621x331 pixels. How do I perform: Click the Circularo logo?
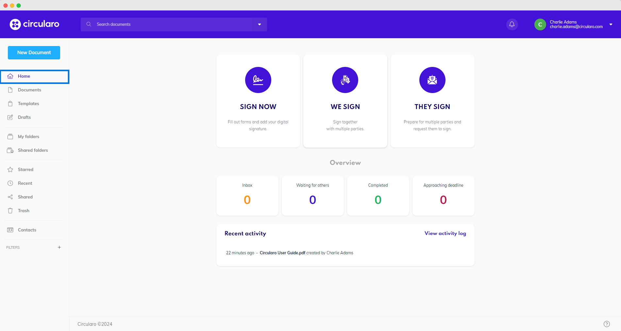pos(34,24)
